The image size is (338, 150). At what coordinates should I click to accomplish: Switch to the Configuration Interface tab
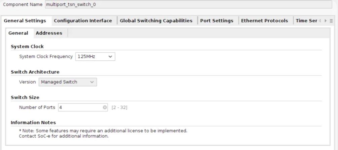(x=83, y=21)
